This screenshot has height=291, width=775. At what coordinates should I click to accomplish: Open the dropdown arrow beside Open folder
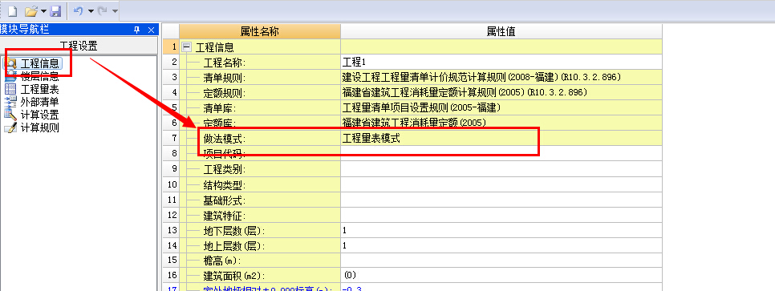coord(44,11)
